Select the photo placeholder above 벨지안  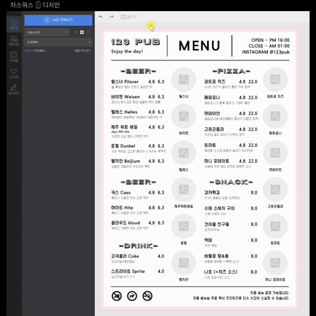184,263
